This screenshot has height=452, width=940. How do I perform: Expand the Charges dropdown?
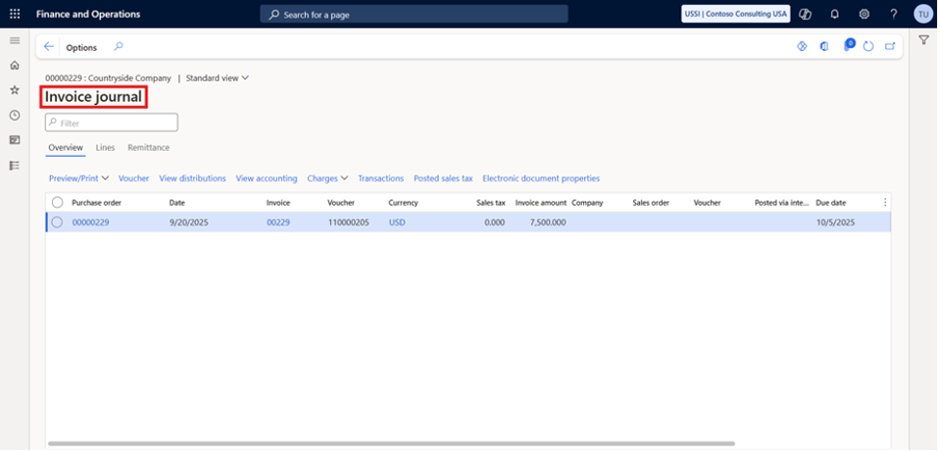pyautogui.click(x=328, y=178)
